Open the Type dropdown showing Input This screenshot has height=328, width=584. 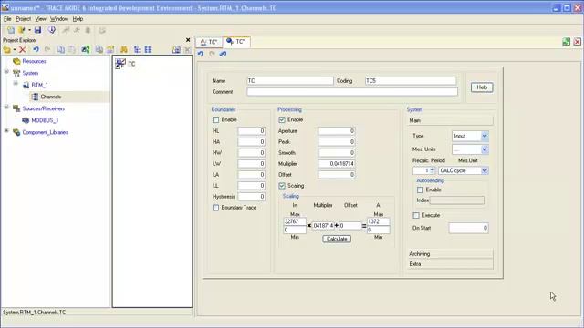point(485,136)
